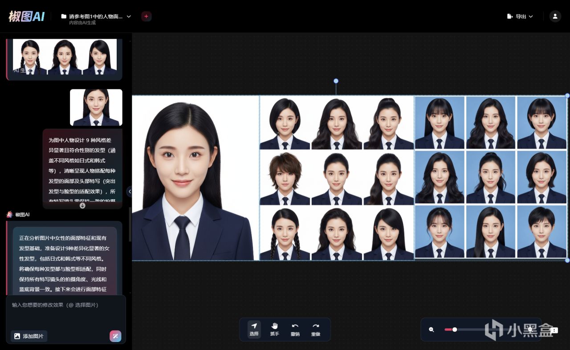Image resolution: width=570 pixels, height=350 pixels.
Task: Click the magic wand generate button
Action: (115, 336)
